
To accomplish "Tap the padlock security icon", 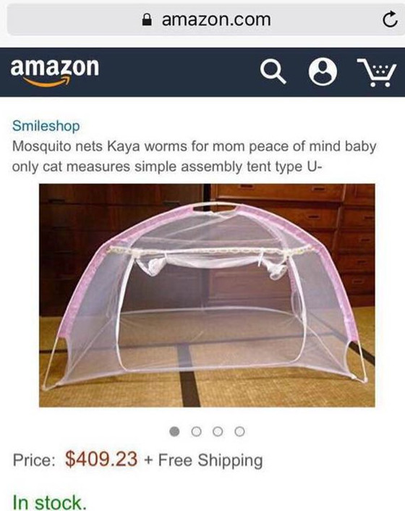I will 147,20.
